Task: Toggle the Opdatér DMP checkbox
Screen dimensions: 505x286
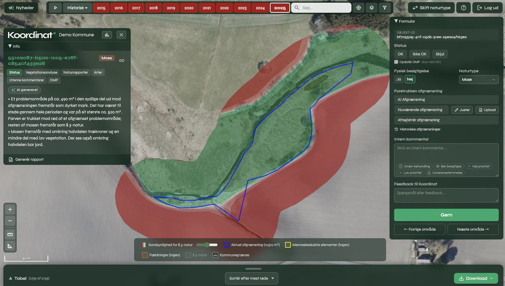Action: pyautogui.click(x=396, y=62)
